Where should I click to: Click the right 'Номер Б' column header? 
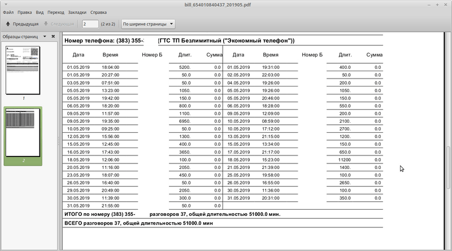(312, 55)
